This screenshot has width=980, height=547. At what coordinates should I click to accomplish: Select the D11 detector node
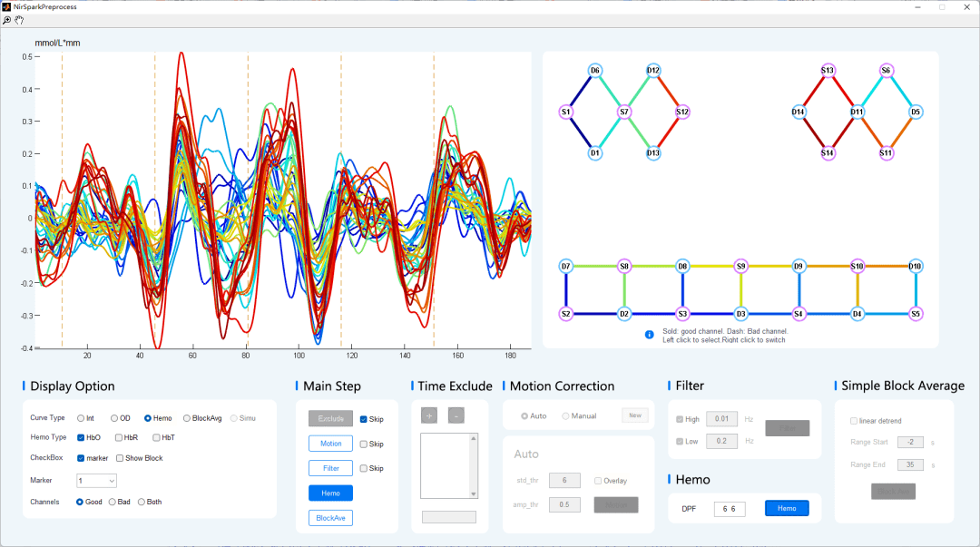pos(857,112)
